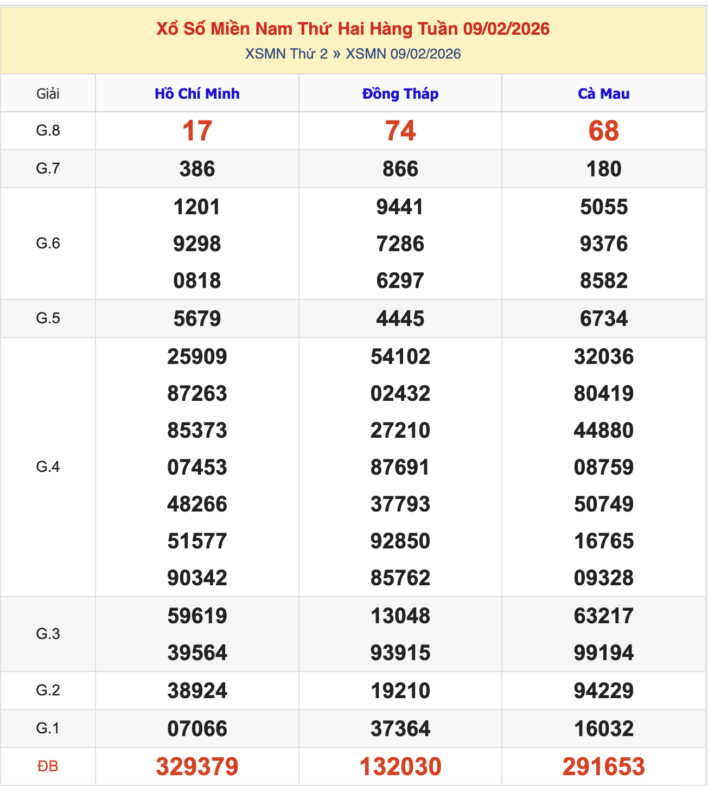Click the red Xổ Số Miền Nam title
The image size is (708, 786).
click(353, 29)
